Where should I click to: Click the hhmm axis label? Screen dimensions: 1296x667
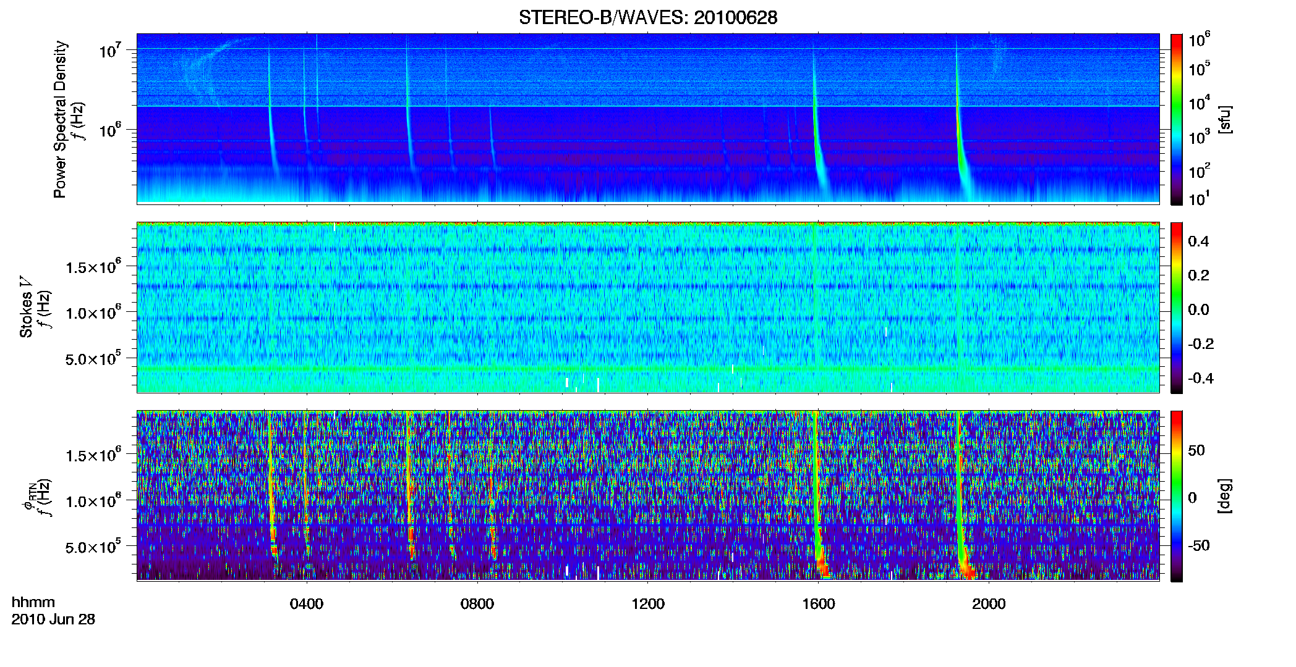33,603
